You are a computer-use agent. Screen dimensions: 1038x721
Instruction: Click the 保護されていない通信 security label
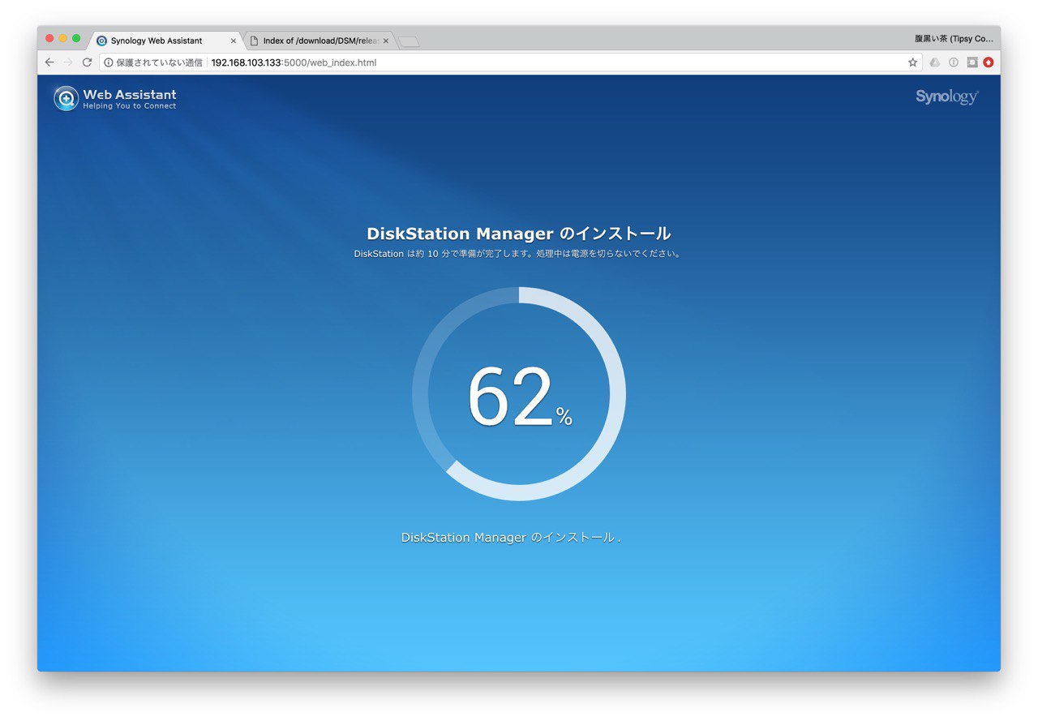click(x=159, y=62)
